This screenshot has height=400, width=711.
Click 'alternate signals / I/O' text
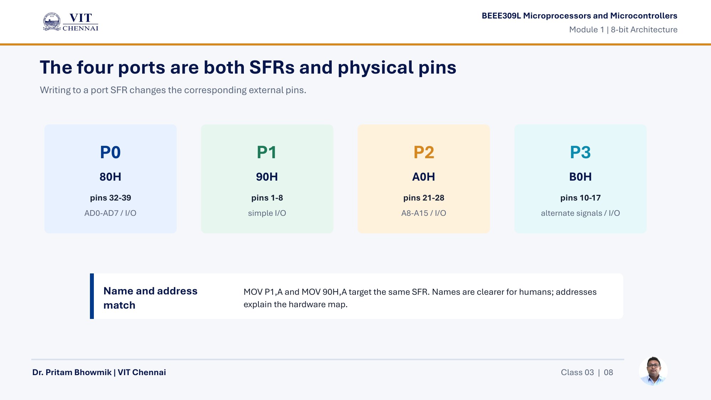(581, 213)
